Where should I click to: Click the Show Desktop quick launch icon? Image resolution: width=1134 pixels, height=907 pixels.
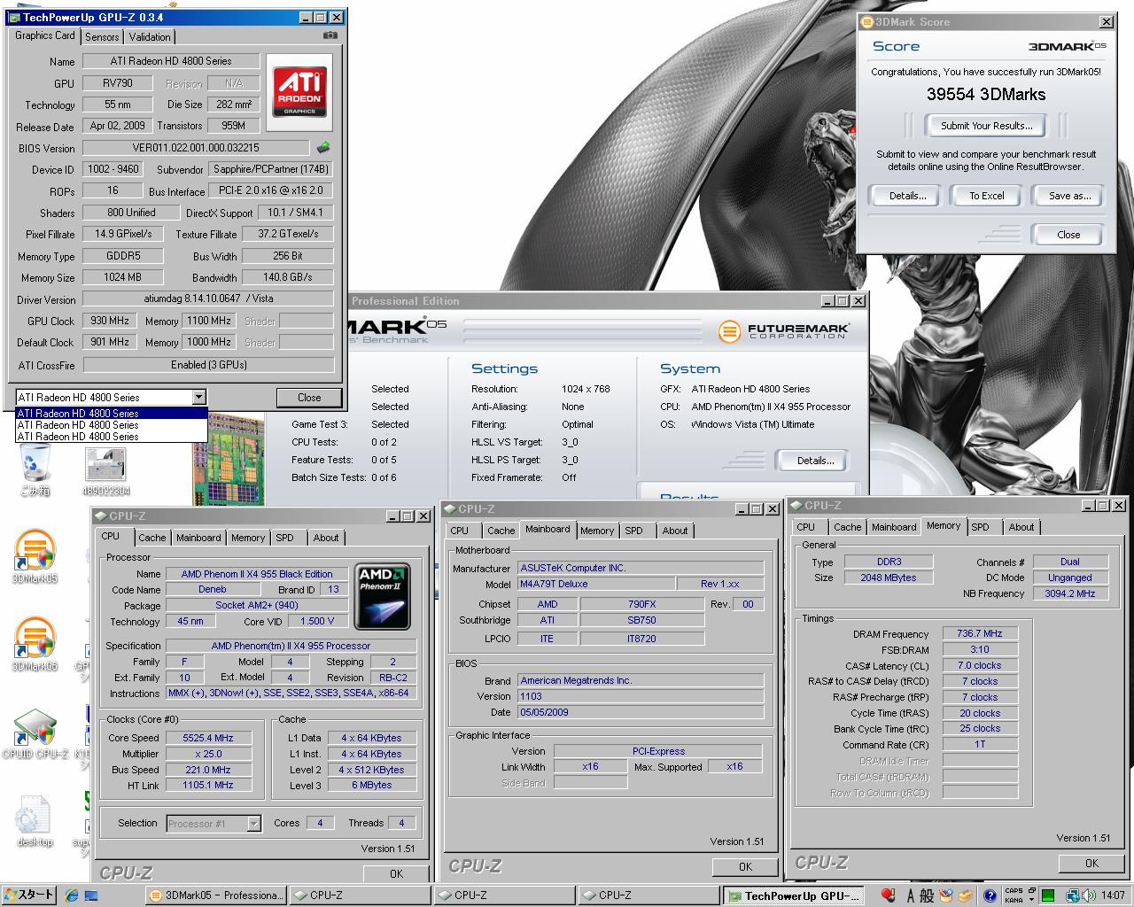click(90, 895)
